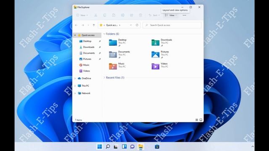This screenshot has width=269, height=151.
Task: Click the Copy icon in toolbar
Action: pyautogui.click(x=105, y=15)
